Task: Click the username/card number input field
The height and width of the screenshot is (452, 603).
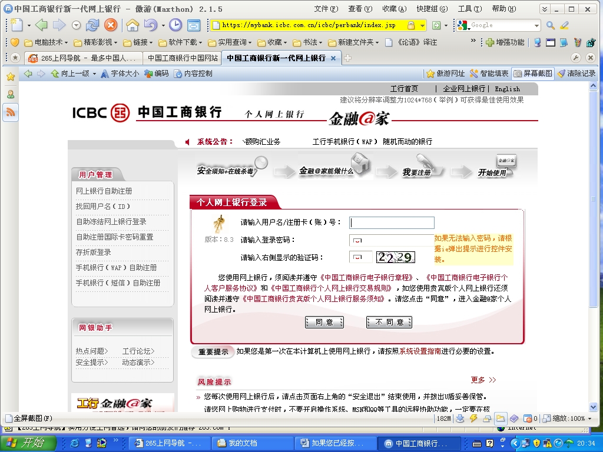Action: click(x=392, y=223)
